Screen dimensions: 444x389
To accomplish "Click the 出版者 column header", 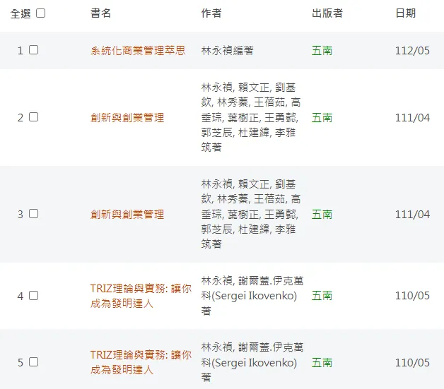I will click(x=327, y=13).
